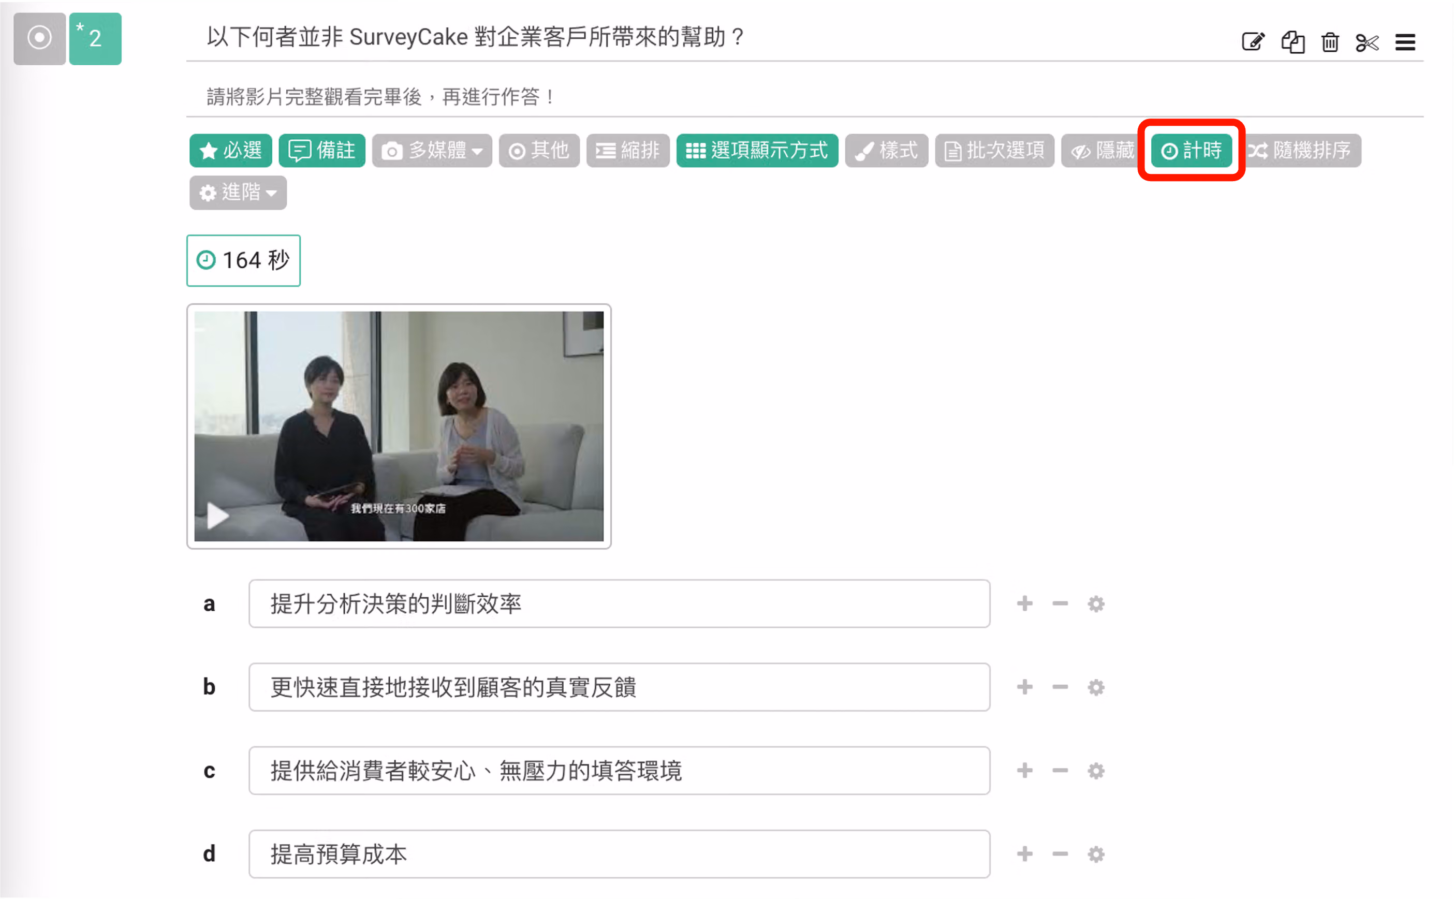Edit option d 提高預算成本 field
The height and width of the screenshot is (899, 1454).
pyautogui.click(x=619, y=854)
